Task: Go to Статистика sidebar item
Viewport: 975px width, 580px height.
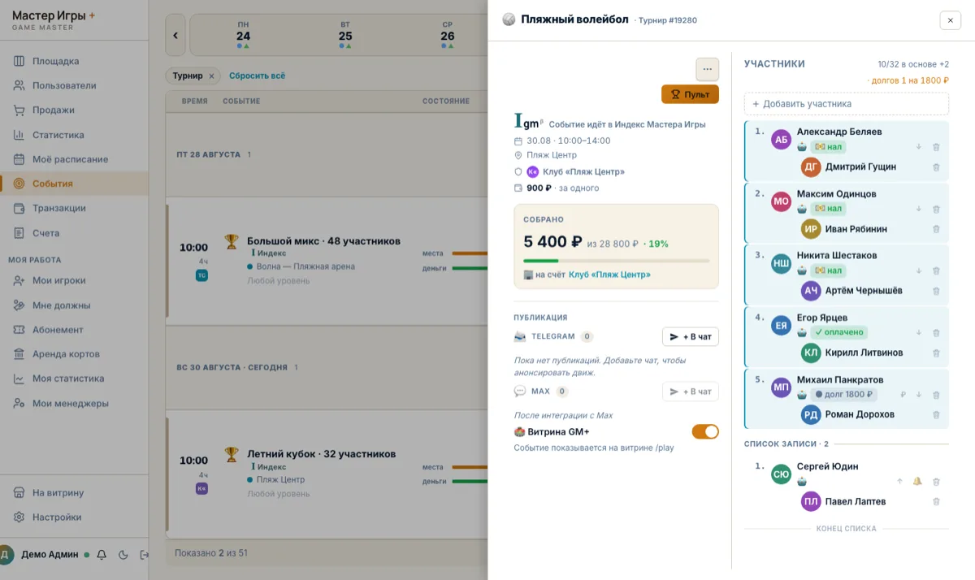Action: [74, 135]
